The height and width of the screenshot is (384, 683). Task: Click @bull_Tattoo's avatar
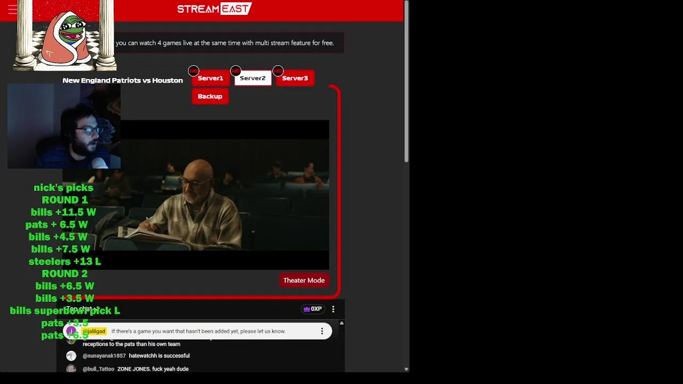coord(71,369)
